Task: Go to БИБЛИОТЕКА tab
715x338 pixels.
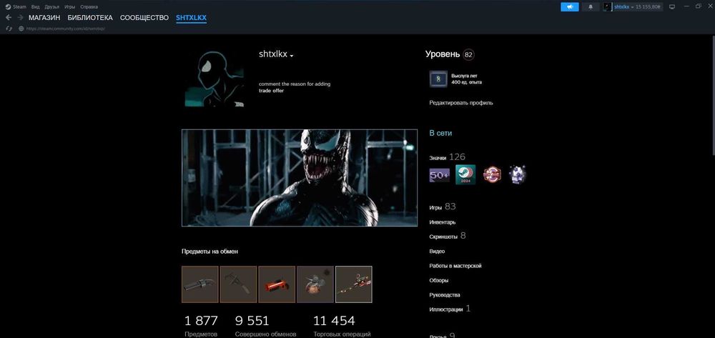Action: (x=90, y=18)
